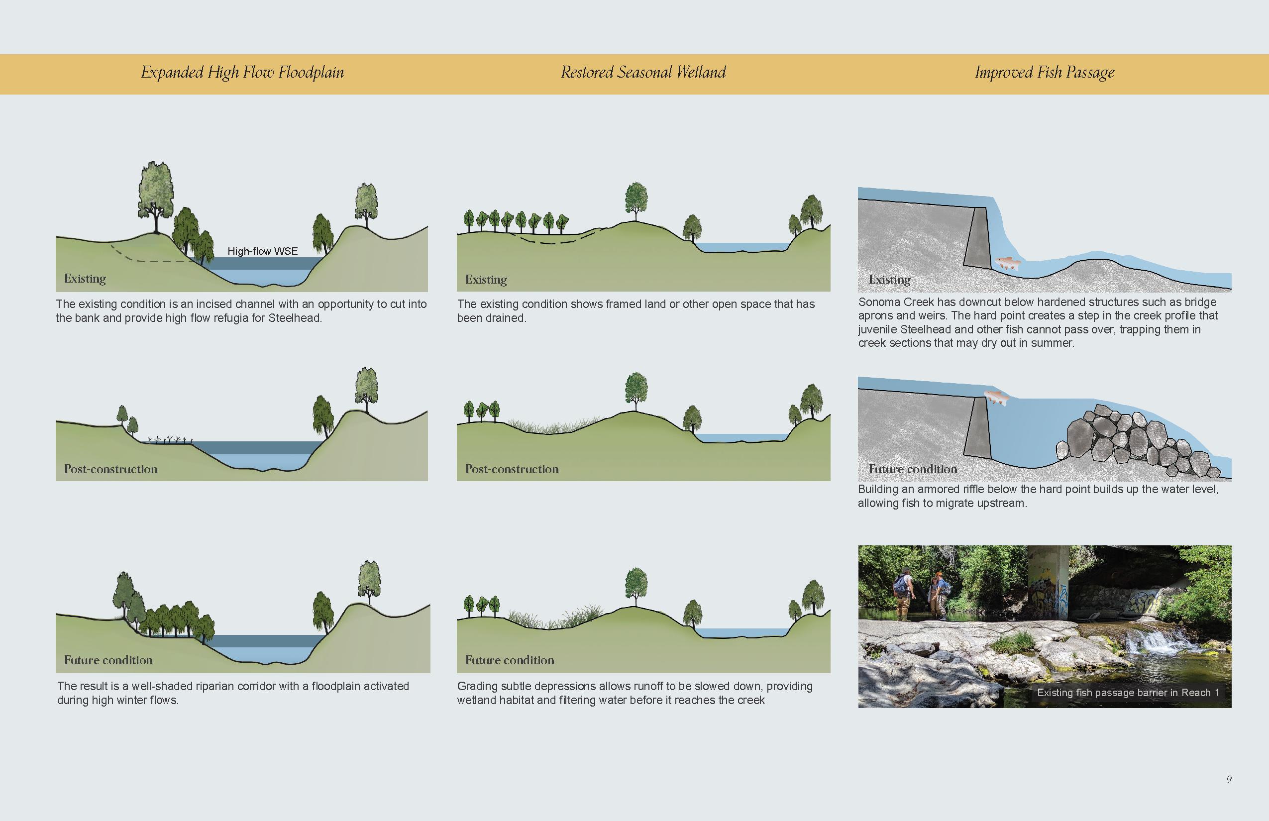This screenshot has width=1269, height=821.
Task: Click the fish below the weir in Existing diagram
Action: (1007, 263)
